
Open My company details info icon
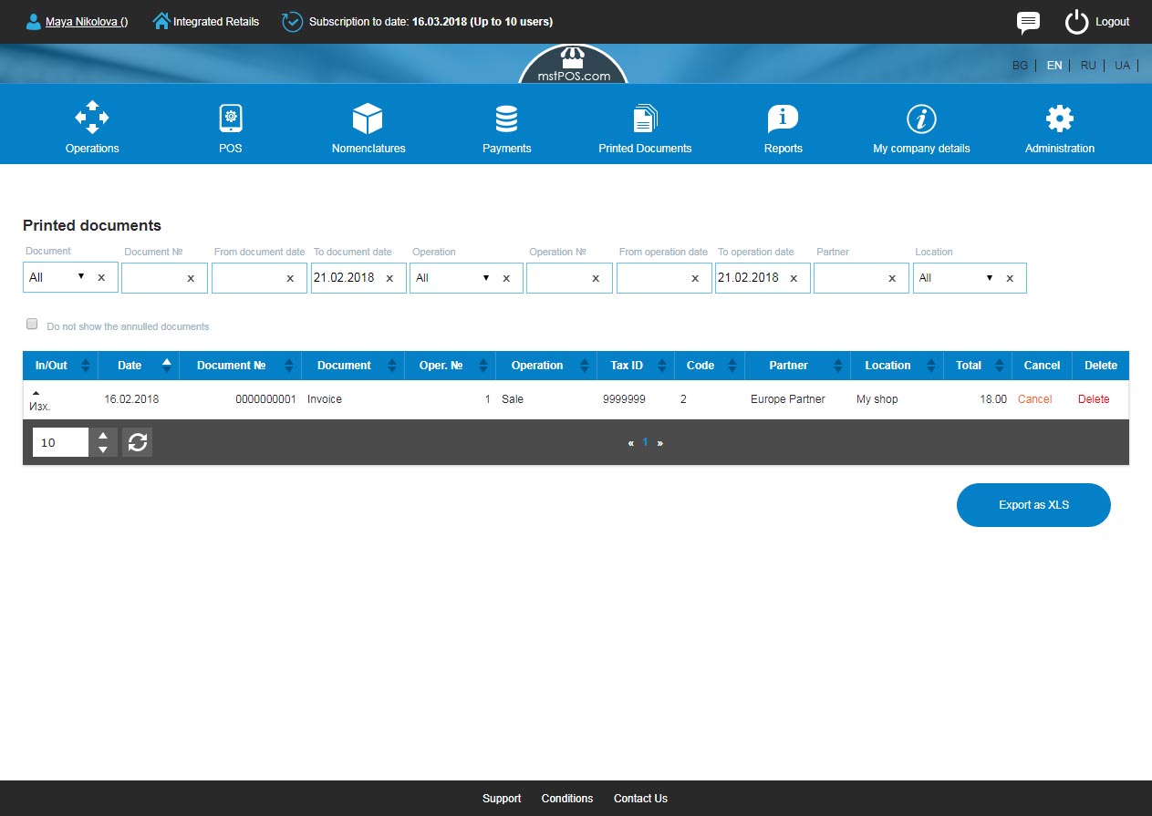[x=921, y=119]
